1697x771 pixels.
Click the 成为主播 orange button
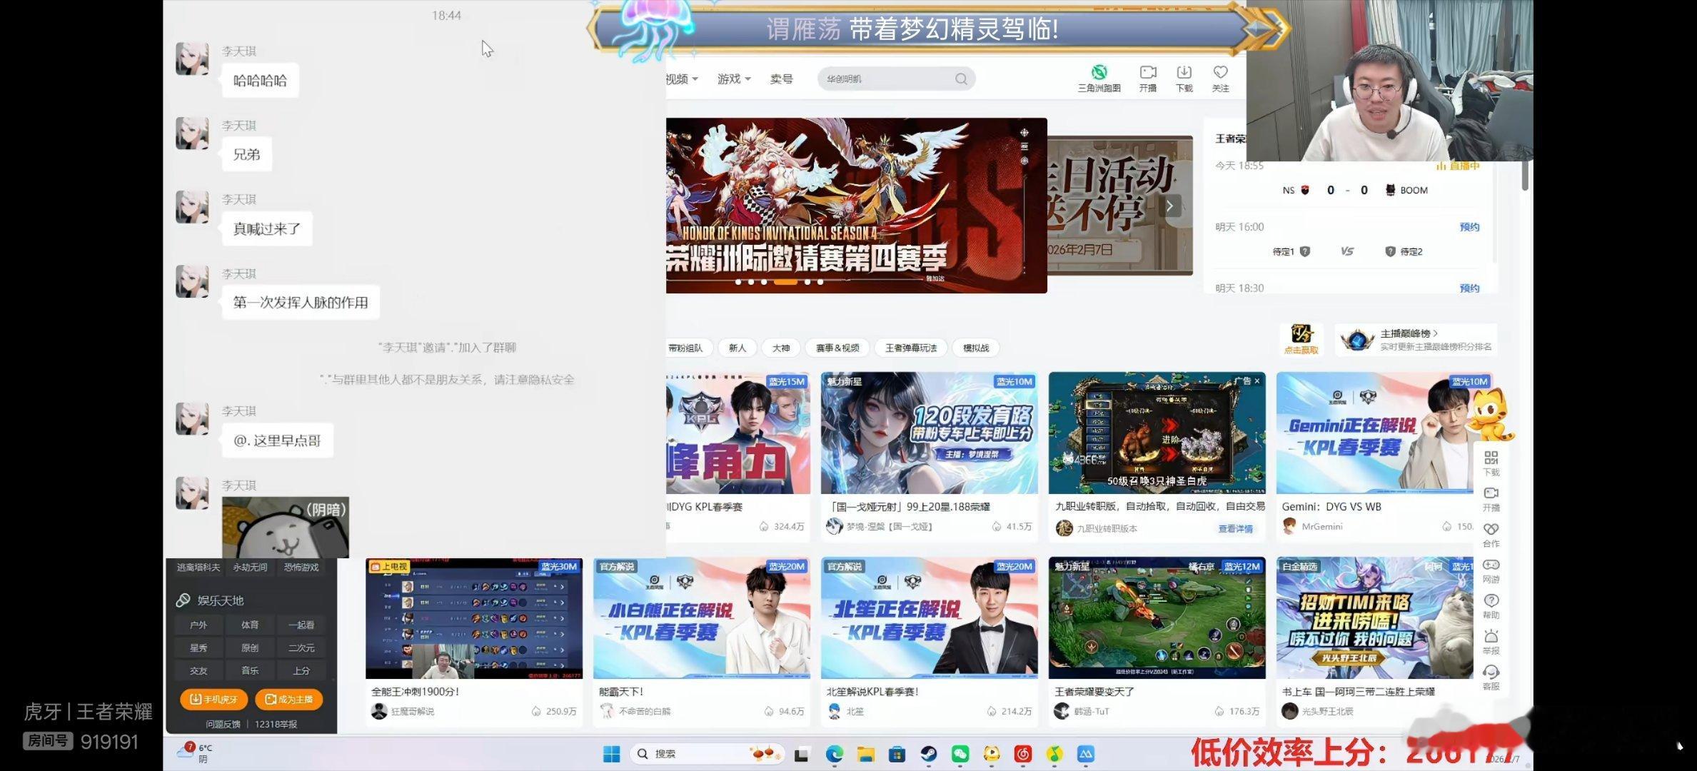point(288,699)
